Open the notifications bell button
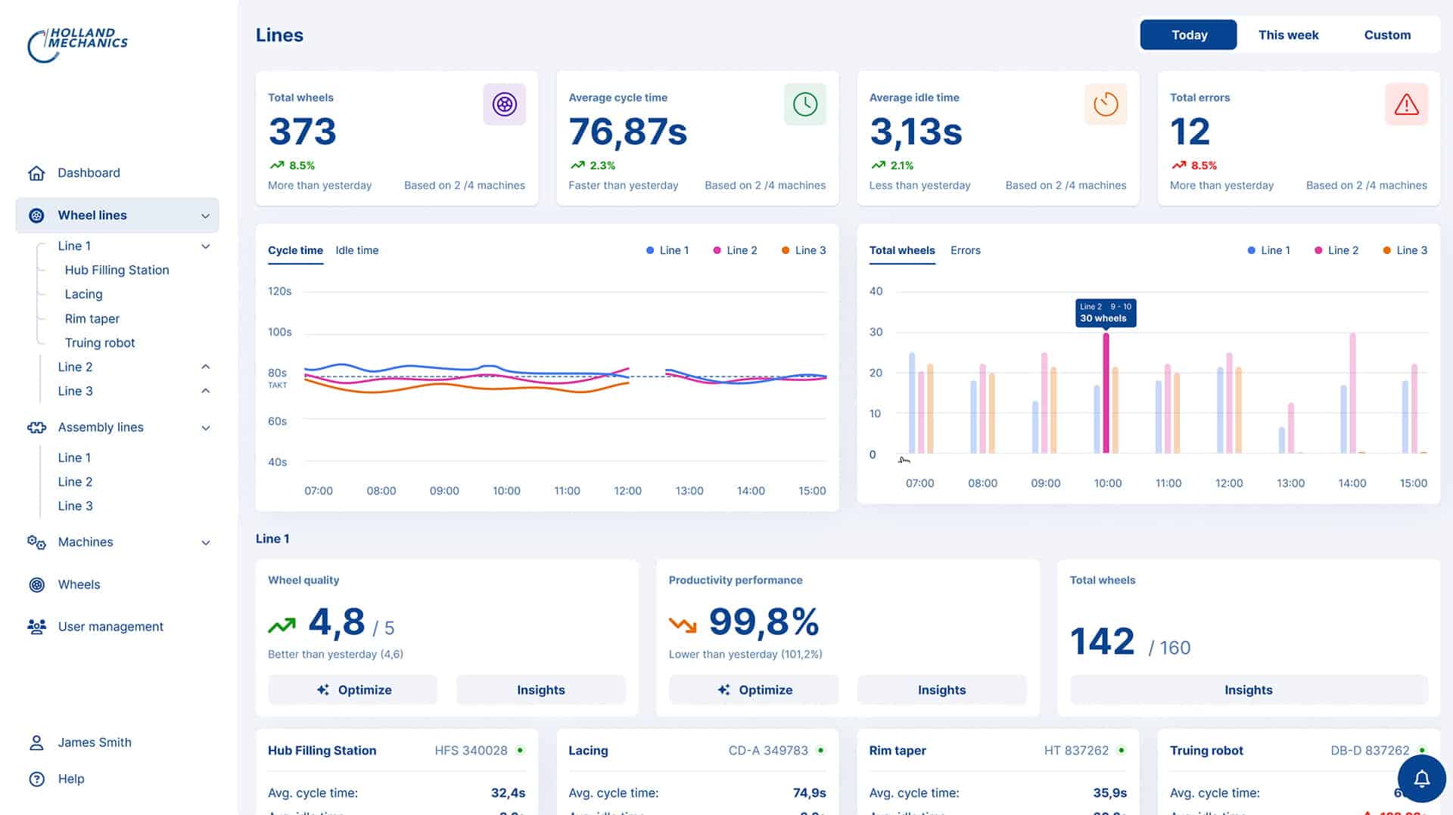Viewport: 1453px width, 815px height. [1422, 778]
